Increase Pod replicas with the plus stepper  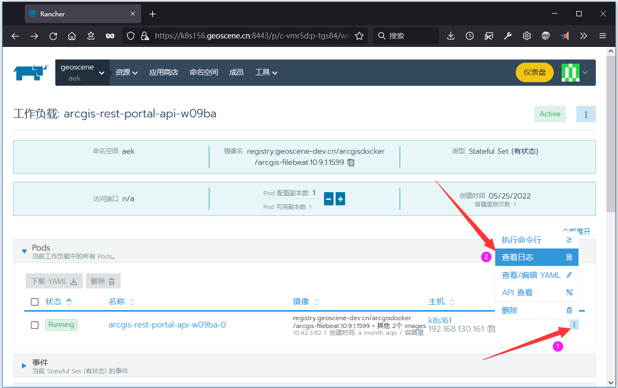pos(340,199)
